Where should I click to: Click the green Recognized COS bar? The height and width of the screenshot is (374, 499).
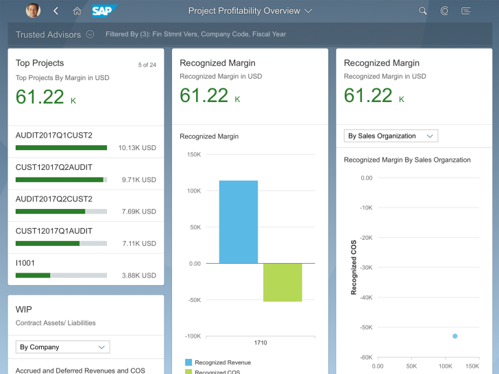pyautogui.click(x=282, y=282)
